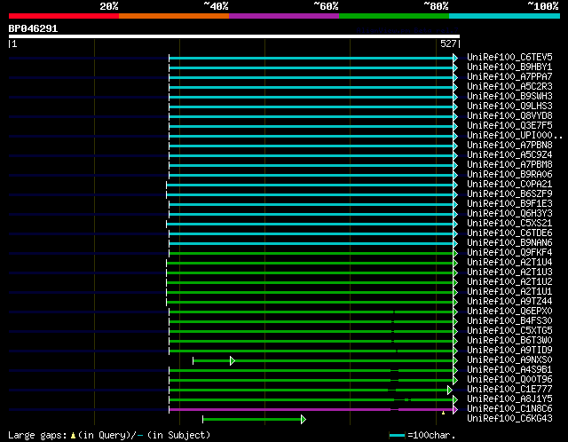Select the UniRef100_A2T1U1 label
Image resolution: width=568 pixels, height=442 pixels.
coord(509,292)
